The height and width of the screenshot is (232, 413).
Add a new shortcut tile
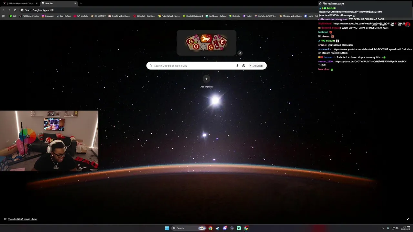point(206,81)
